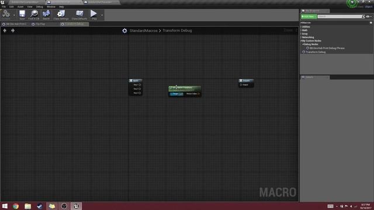The image size is (374, 210).
Task: Open File Explorer from the taskbar
Action: click(27, 206)
